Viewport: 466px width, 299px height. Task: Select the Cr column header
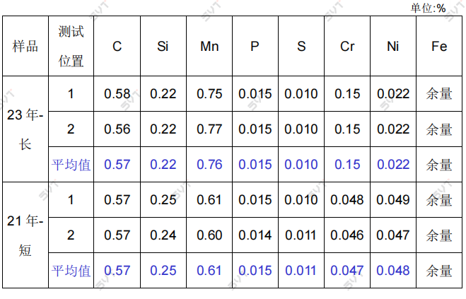click(x=347, y=47)
